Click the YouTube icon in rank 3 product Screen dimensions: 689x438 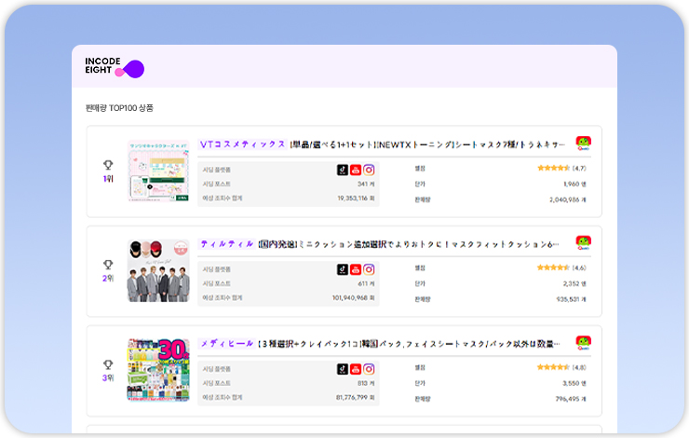(x=356, y=369)
